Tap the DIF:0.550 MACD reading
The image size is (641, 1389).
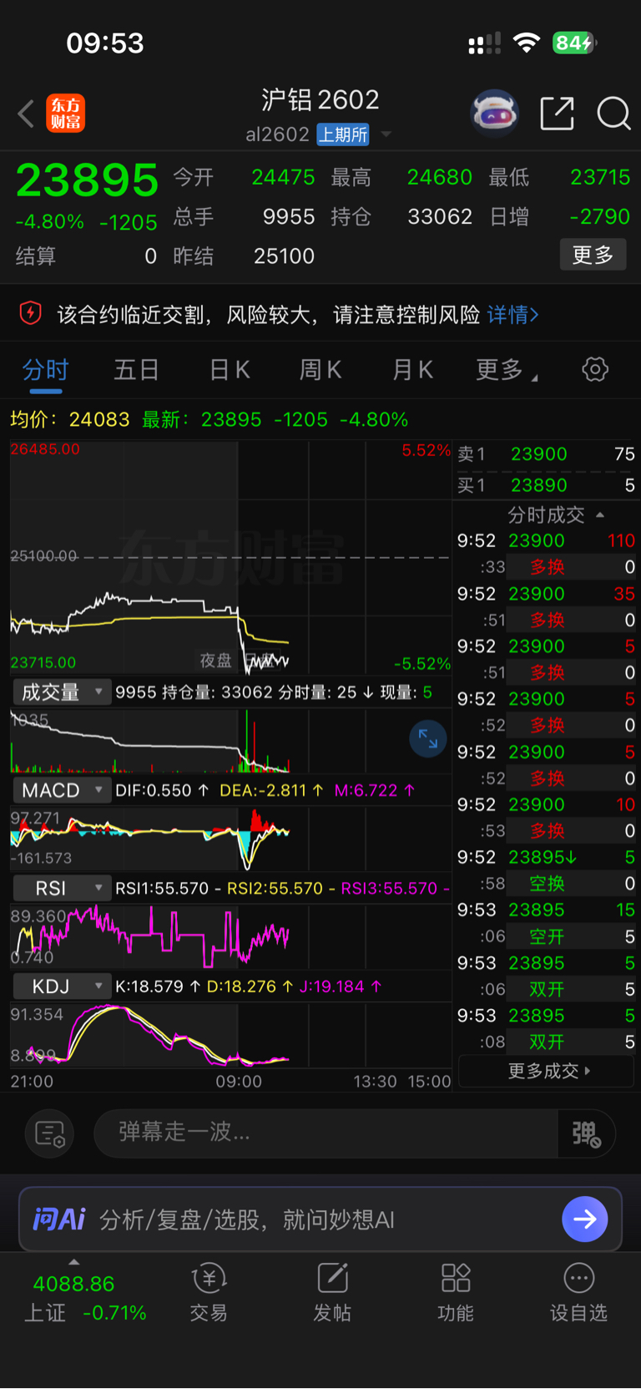click(x=162, y=790)
